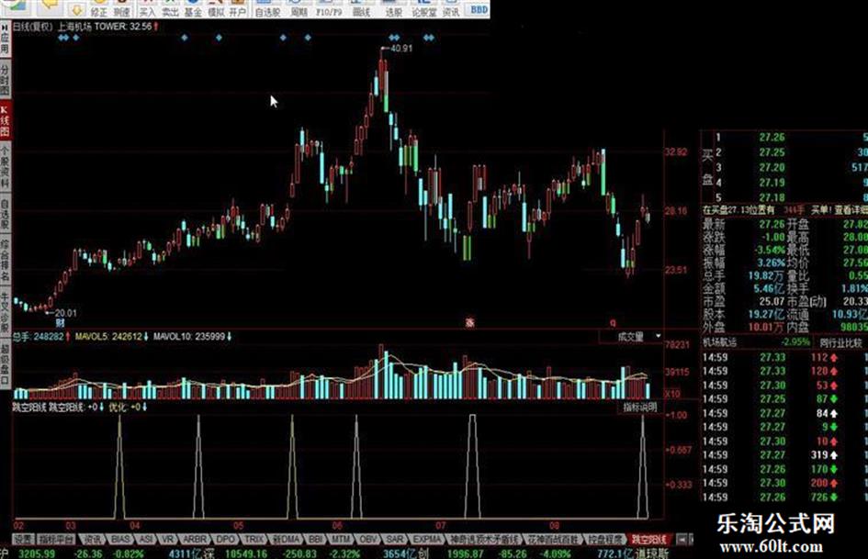
Task: Click the 开户 open-account toolbar icon
Action: pos(238,8)
